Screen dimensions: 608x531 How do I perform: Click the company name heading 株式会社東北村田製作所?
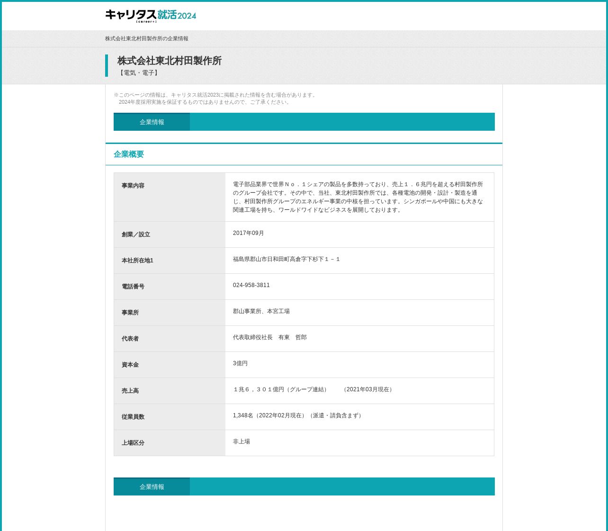pyautogui.click(x=170, y=61)
